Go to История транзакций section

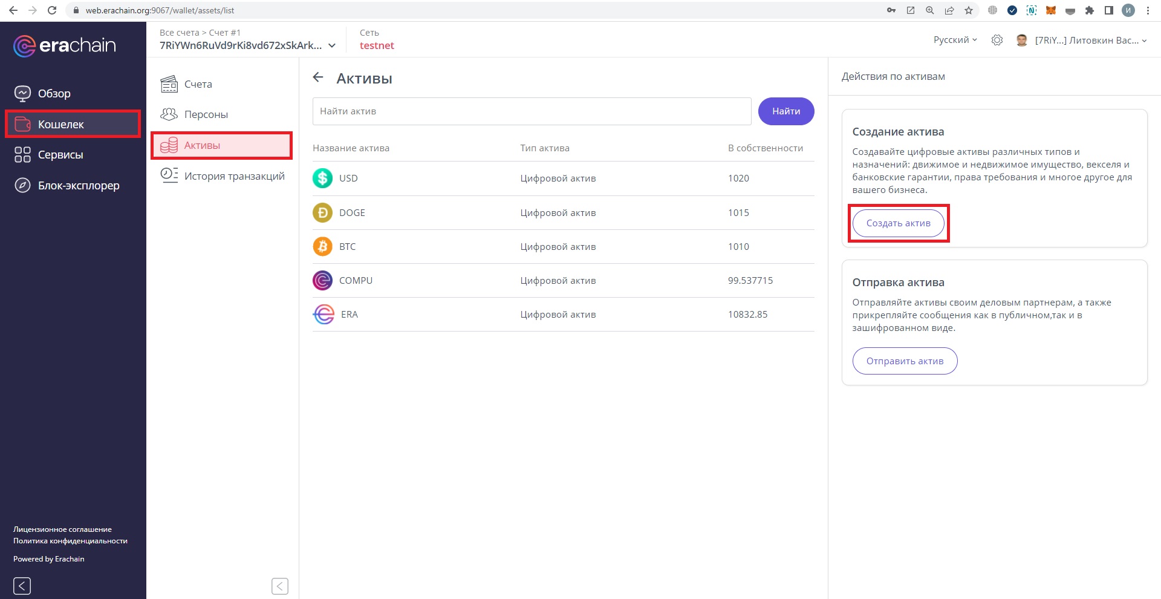[x=234, y=176]
